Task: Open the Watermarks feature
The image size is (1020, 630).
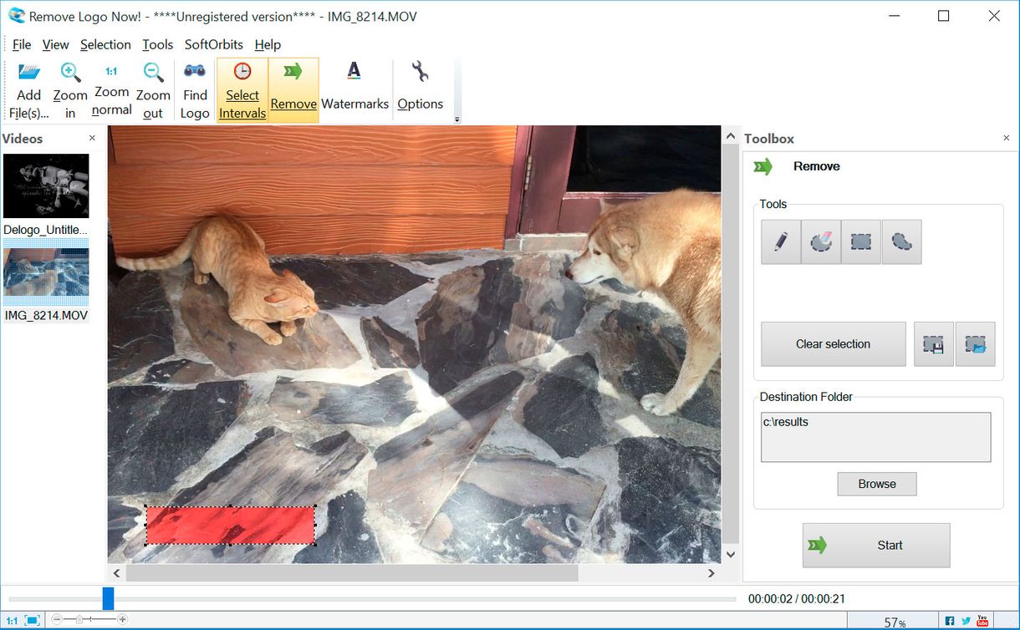Action: [354, 88]
